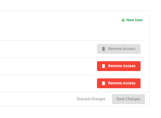Click Remove Access text in gray button
The image size is (161, 118).
point(122,49)
